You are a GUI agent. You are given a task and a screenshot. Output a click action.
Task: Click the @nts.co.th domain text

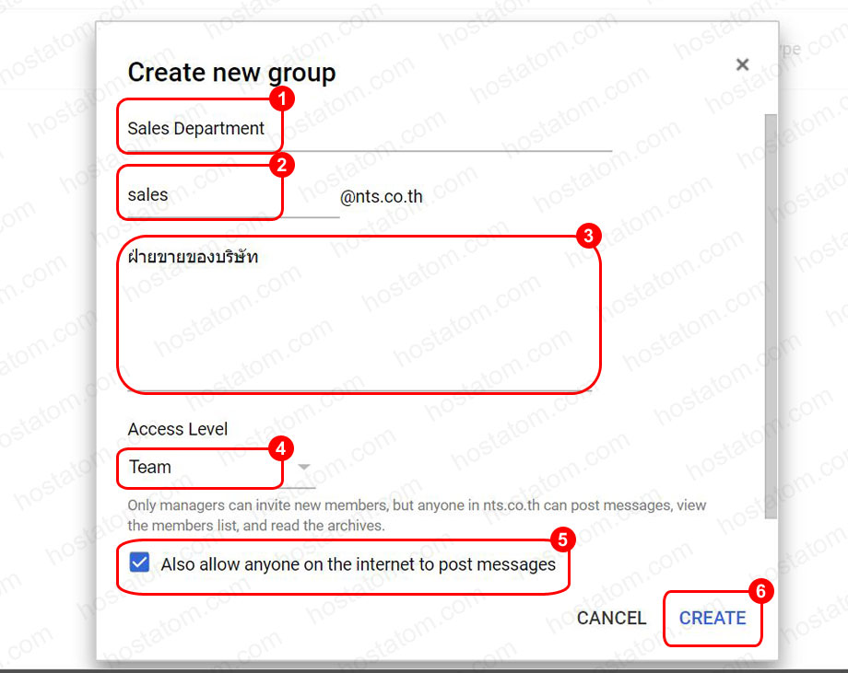pyautogui.click(x=382, y=196)
